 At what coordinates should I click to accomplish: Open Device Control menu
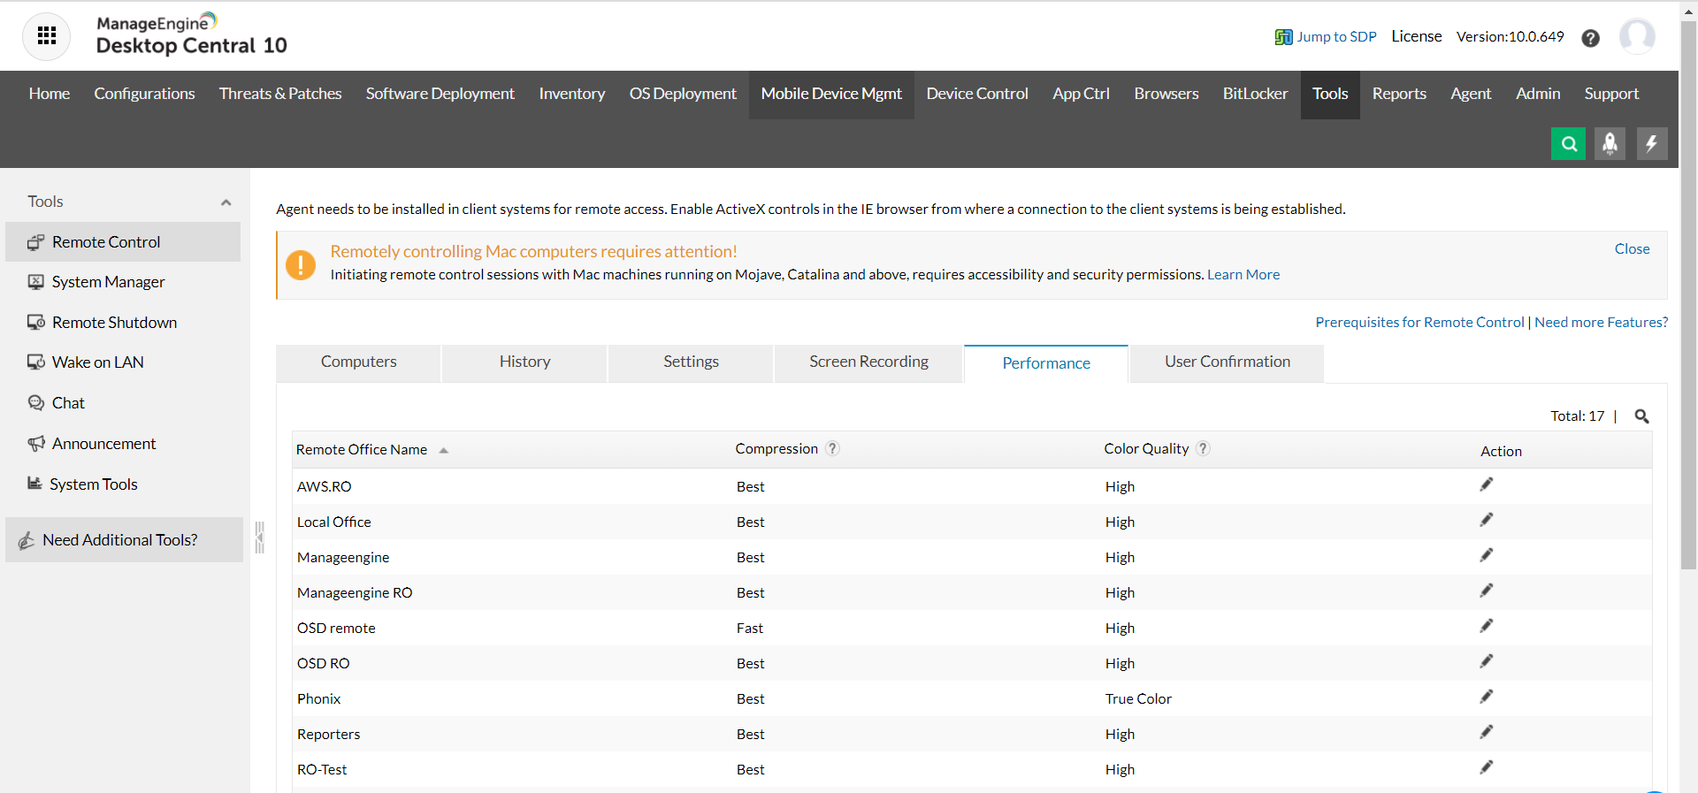[x=977, y=94]
